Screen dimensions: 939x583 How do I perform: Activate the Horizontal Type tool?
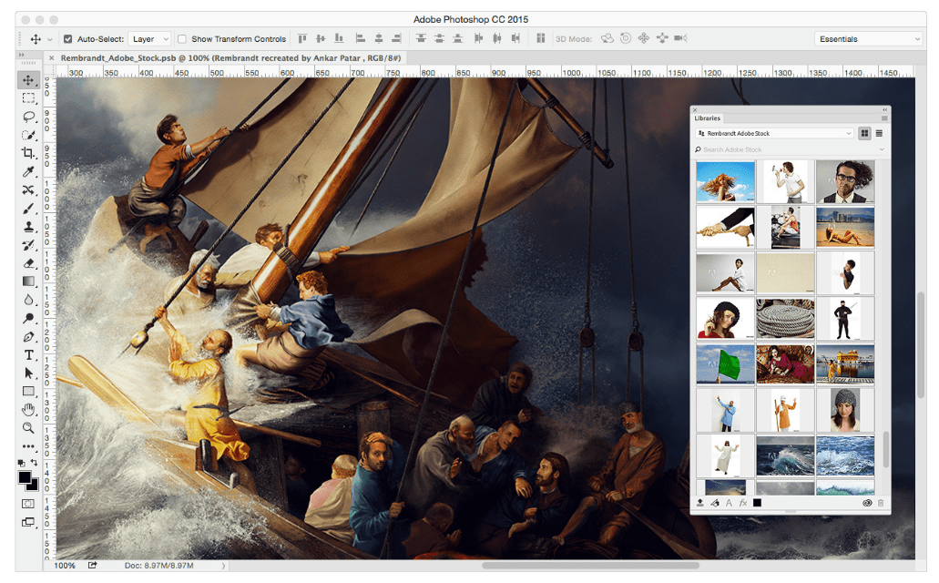[x=30, y=354]
